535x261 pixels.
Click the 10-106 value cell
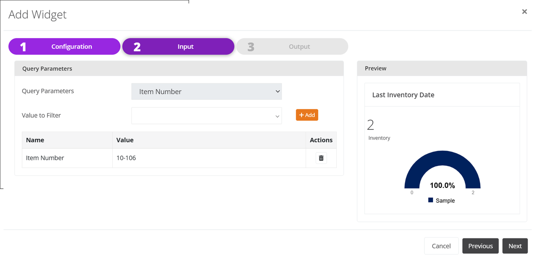[209, 158]
